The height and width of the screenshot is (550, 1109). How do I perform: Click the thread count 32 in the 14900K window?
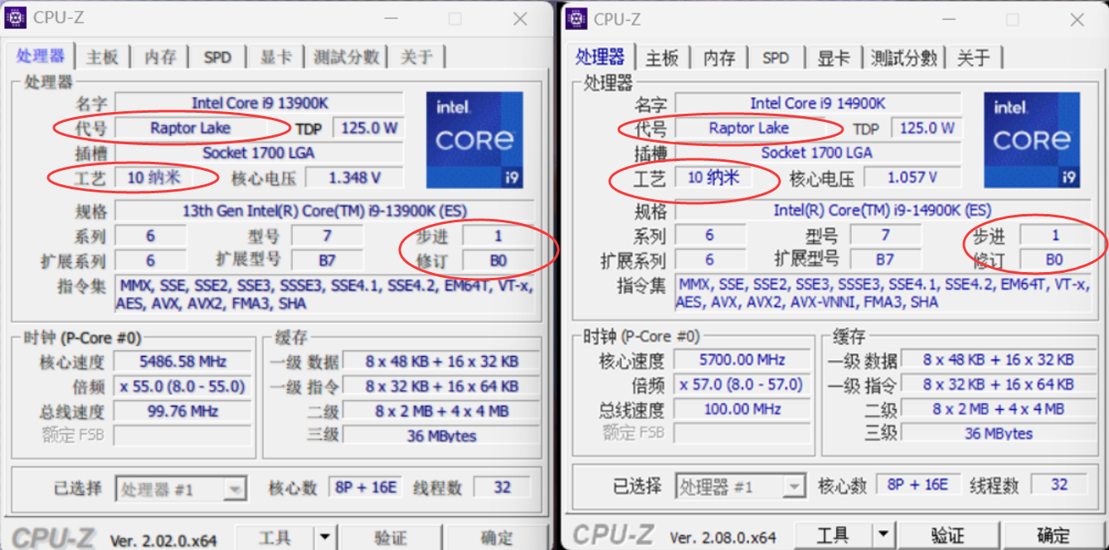(1059, 484)
